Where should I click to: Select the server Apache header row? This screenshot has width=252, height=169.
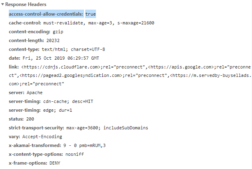(26, 93)
